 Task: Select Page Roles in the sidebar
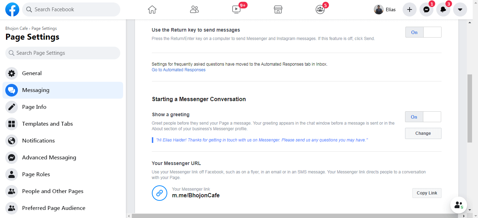point(36,174)
